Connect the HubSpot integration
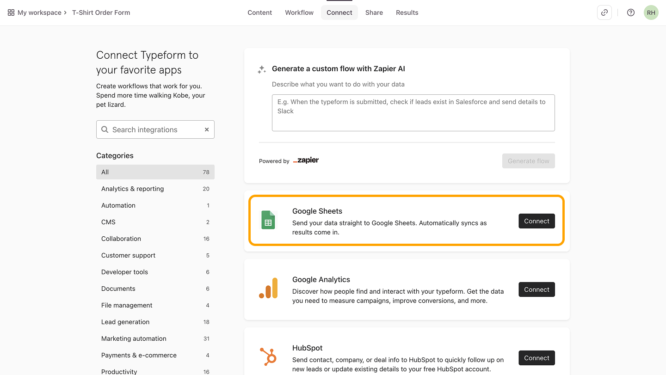The height and width of the screenshot is (375, 666). pos(536,358)
